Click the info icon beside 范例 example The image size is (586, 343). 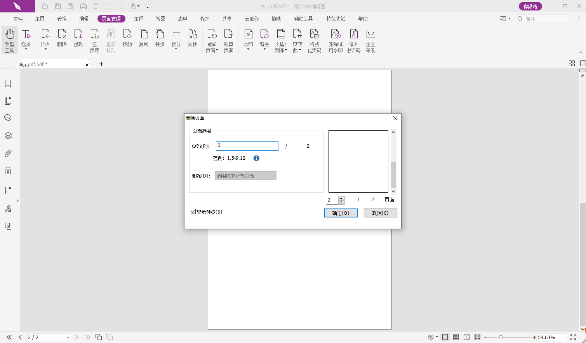click(x=256, y=158)
